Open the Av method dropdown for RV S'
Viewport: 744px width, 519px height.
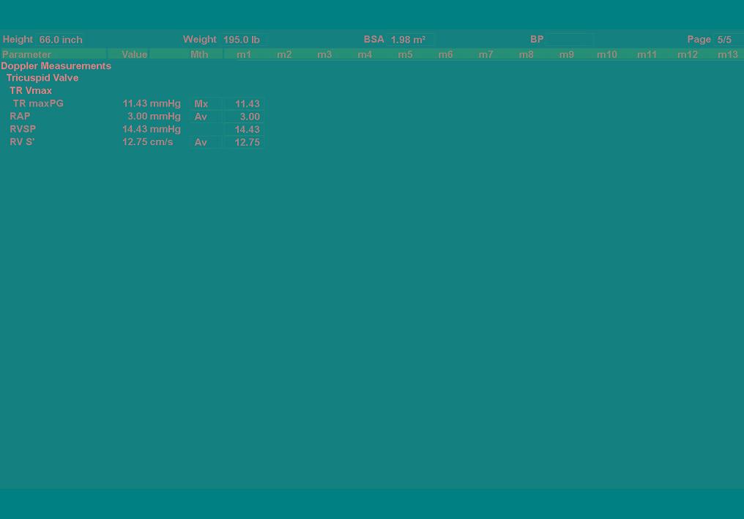point(204,142)
